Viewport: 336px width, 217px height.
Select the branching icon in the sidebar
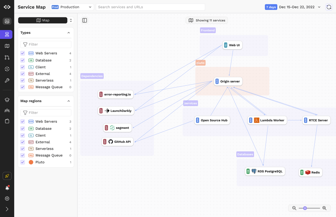tap(7, 57)
